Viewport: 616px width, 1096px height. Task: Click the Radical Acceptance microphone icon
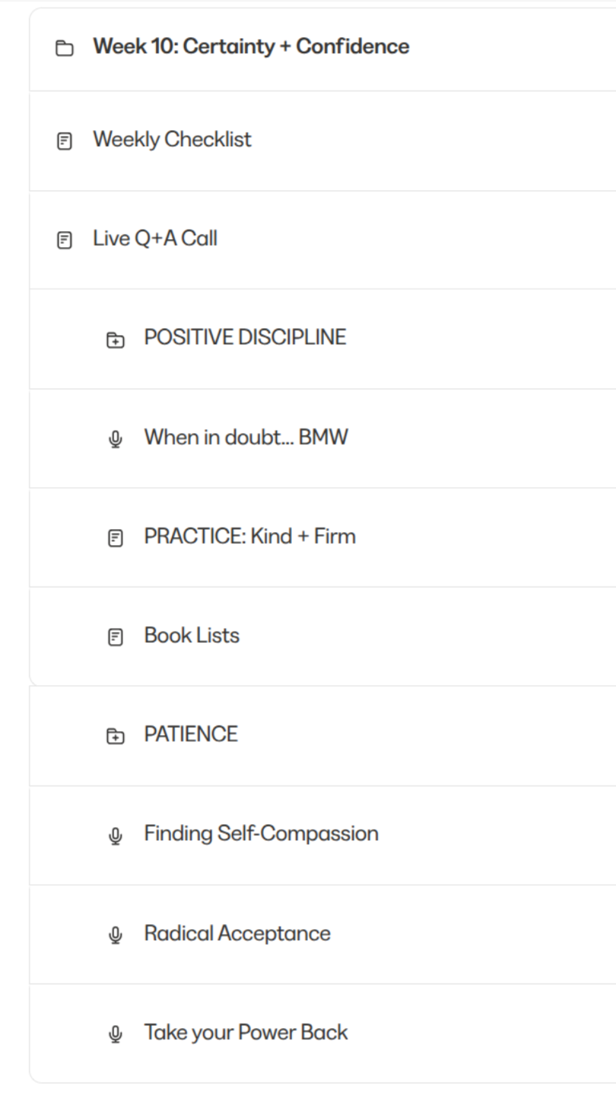tap(116, 935)
